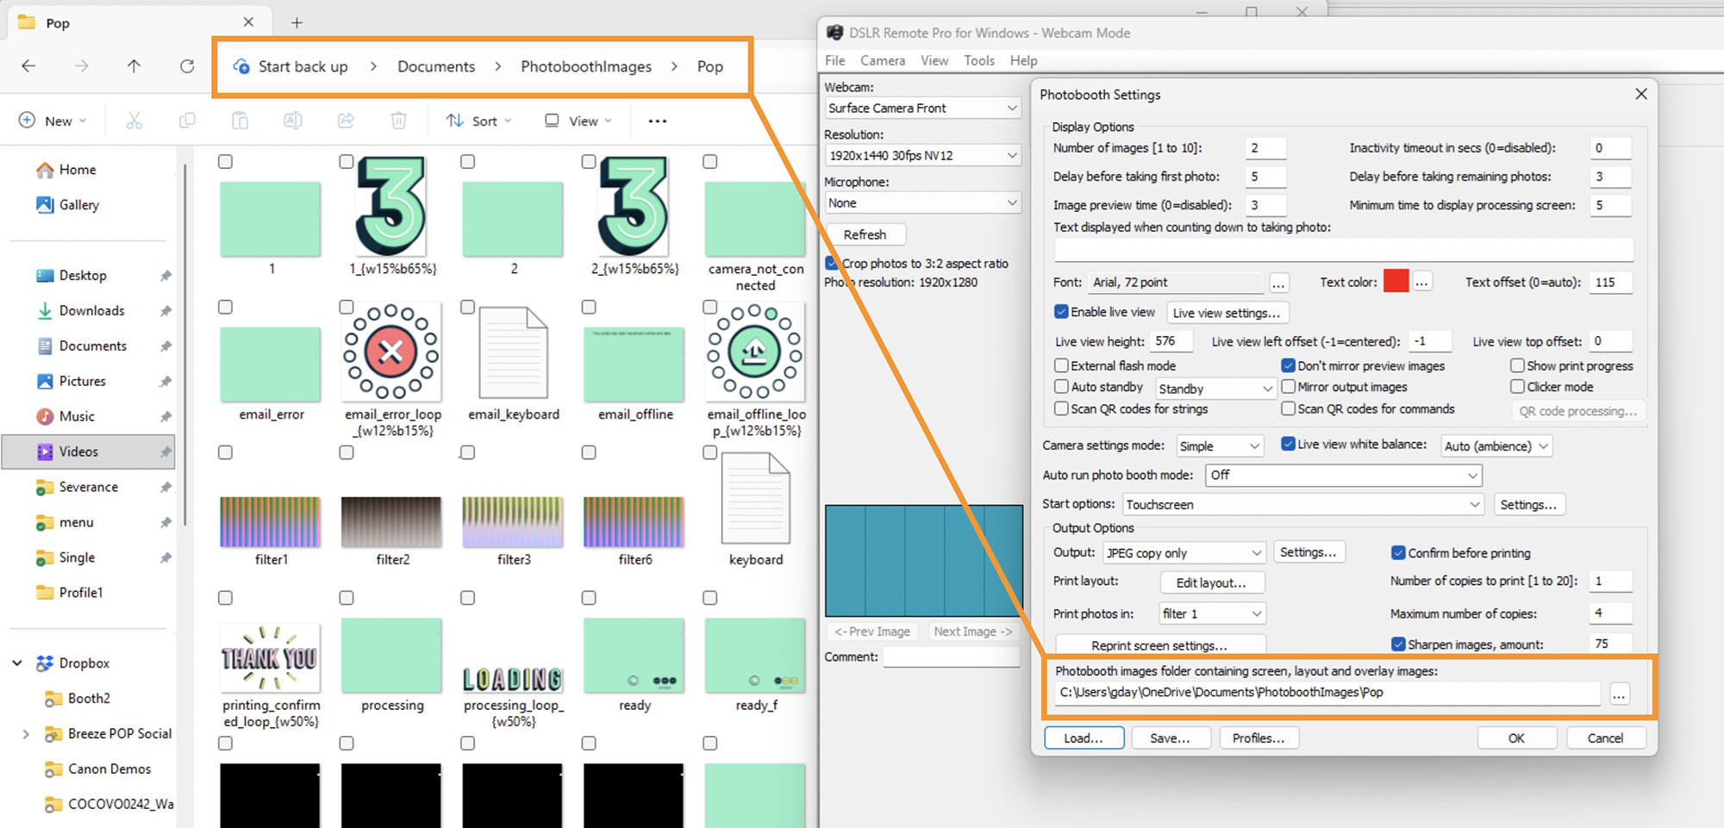
Task: Enable Mirror output images
Action: coord(1289,387)
